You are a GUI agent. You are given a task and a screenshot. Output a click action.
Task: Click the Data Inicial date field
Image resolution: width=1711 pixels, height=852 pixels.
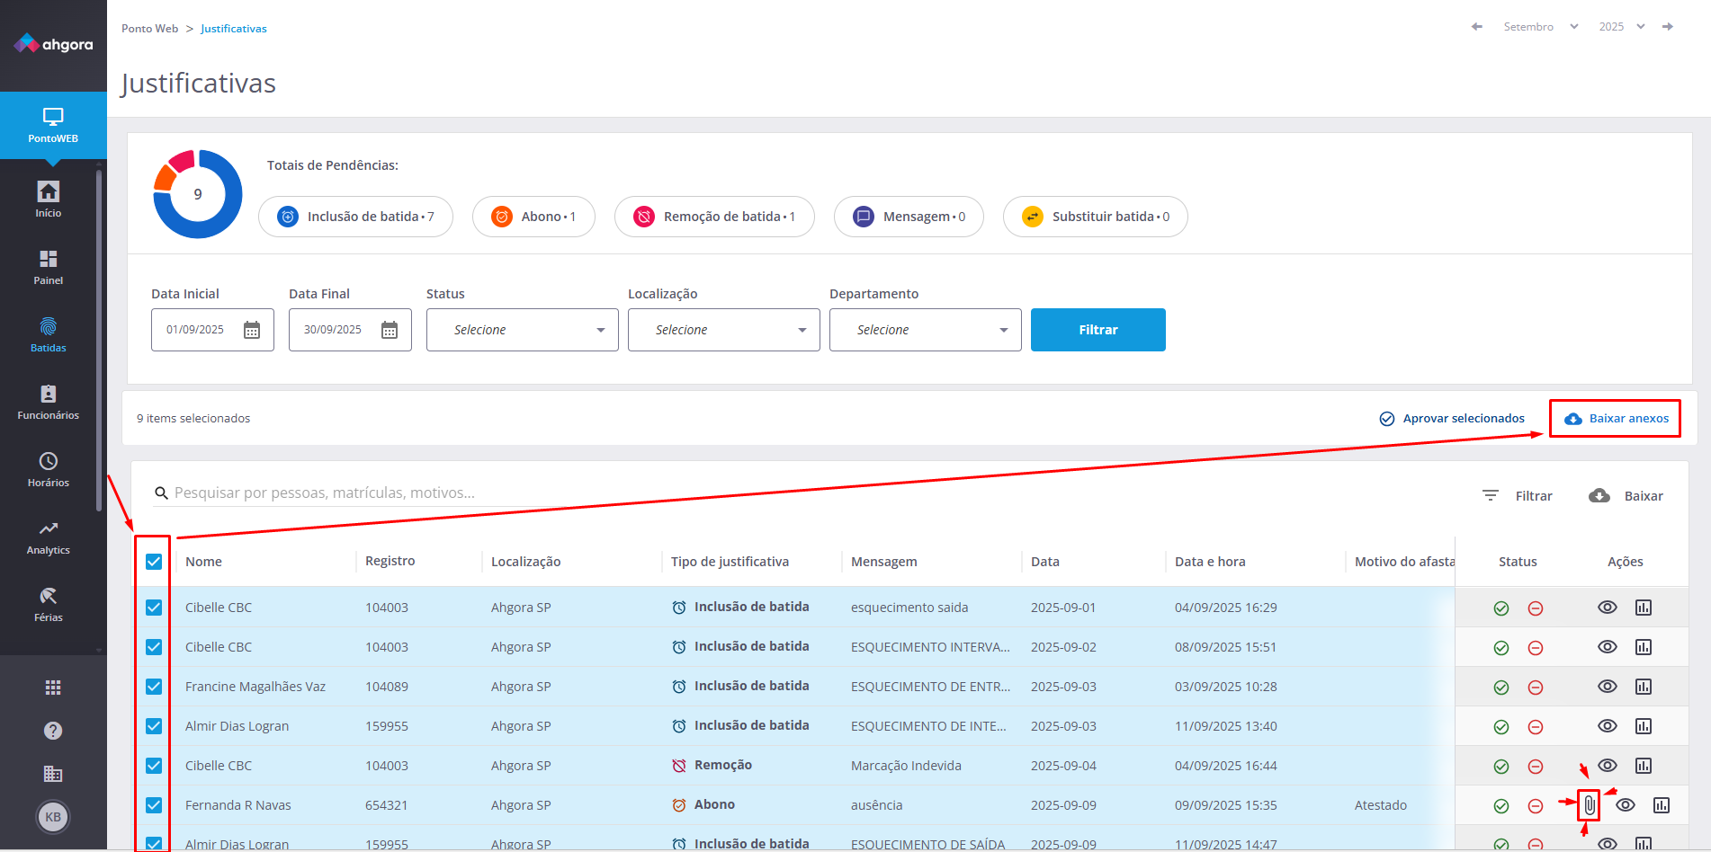(212, 330)
